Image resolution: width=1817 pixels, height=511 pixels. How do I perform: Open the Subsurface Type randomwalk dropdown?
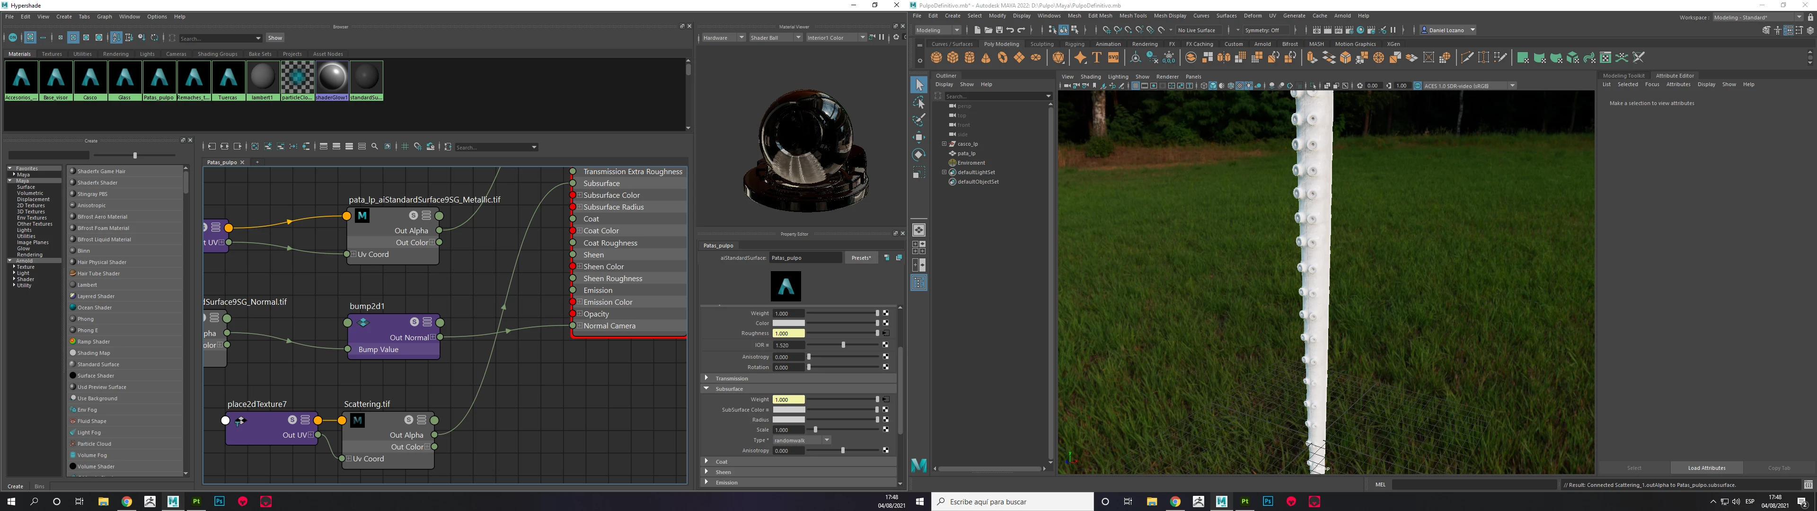click(802, 441)
